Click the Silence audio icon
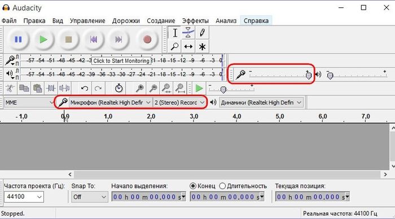The height and width of the screenshot is (219, 395). point(64,88)
